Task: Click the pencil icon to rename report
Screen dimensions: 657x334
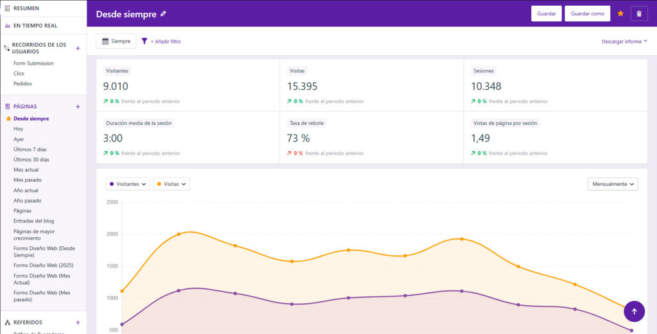Action: pos(164,14)
